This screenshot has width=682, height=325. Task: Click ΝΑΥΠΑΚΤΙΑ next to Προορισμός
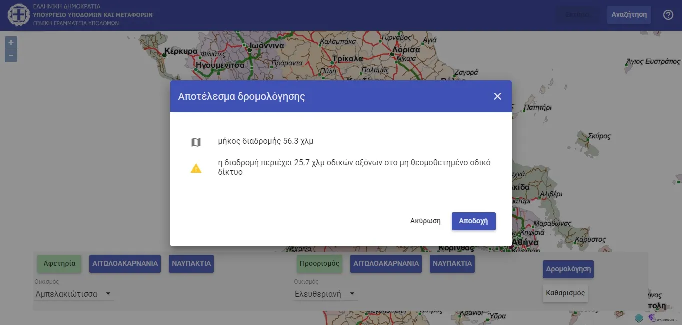[452, 264]
